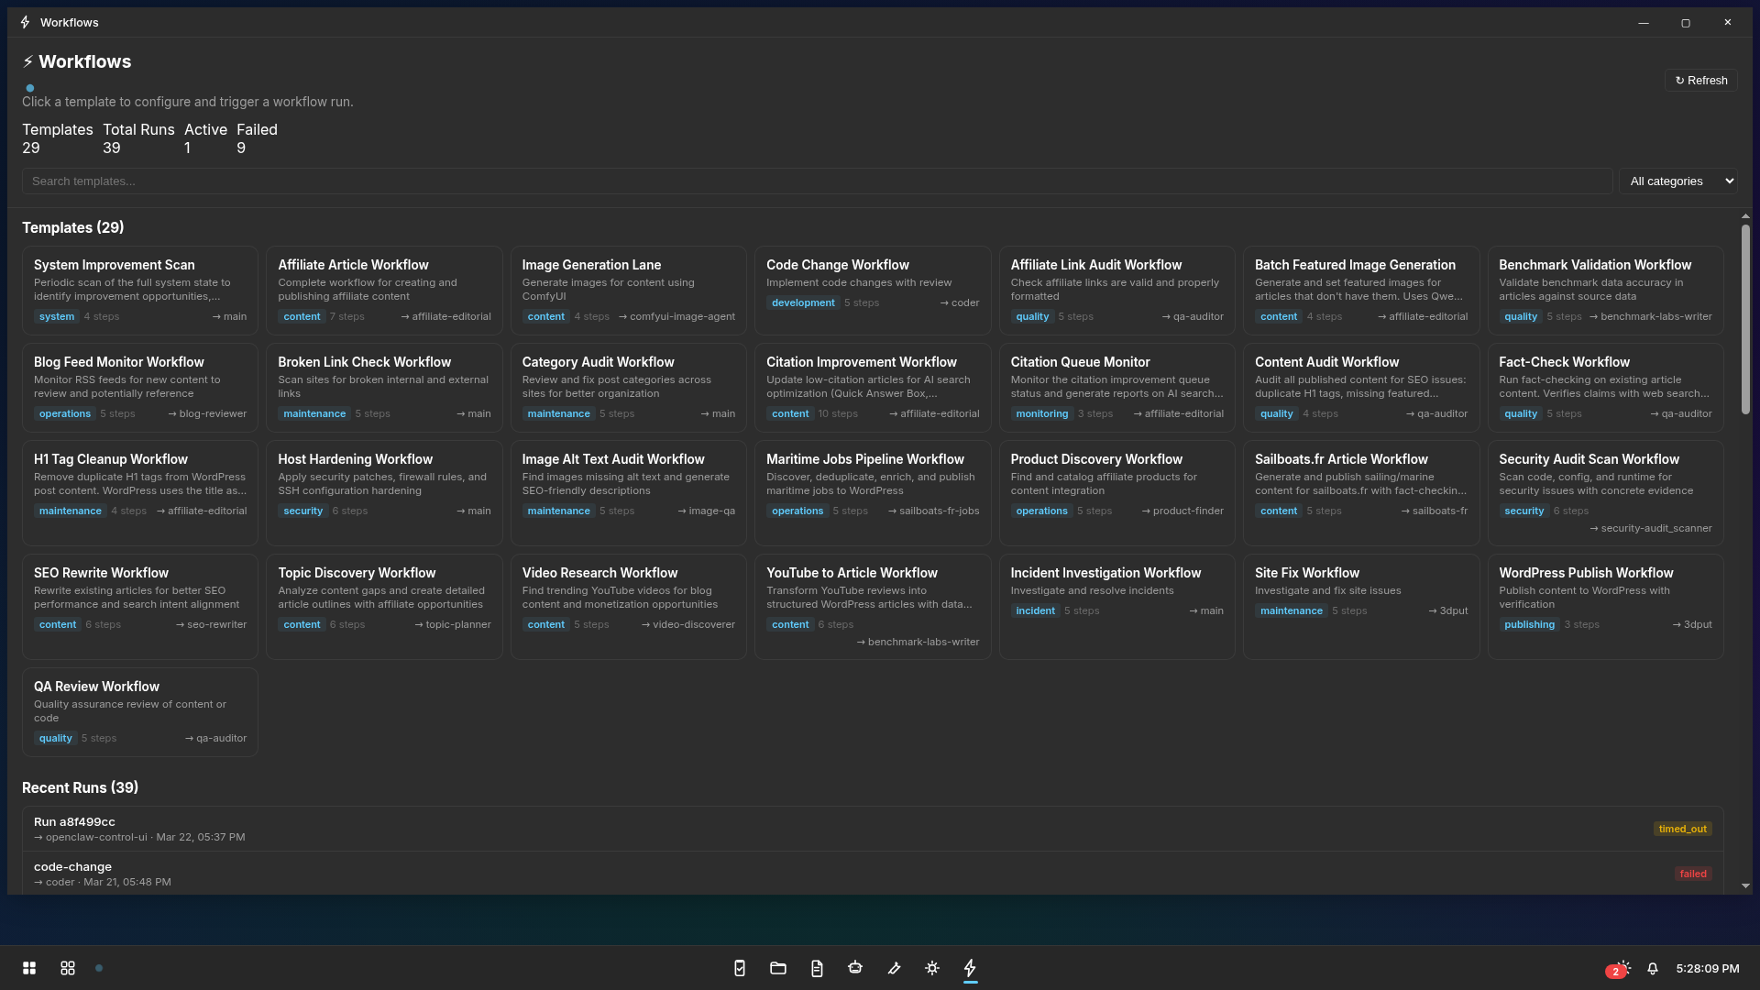Open YouTube to Article Workflow template
Screen dimensions: 1760x990
click(x=873, y=607)
